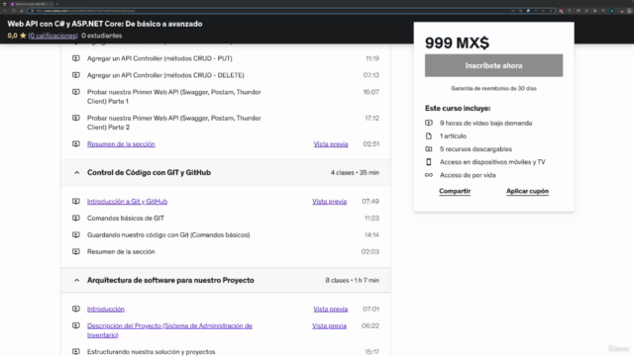Click Vista previa for Introducción a Git y GitHub
The width and height of the screenshot is (634, 356).
pos(329,202)
